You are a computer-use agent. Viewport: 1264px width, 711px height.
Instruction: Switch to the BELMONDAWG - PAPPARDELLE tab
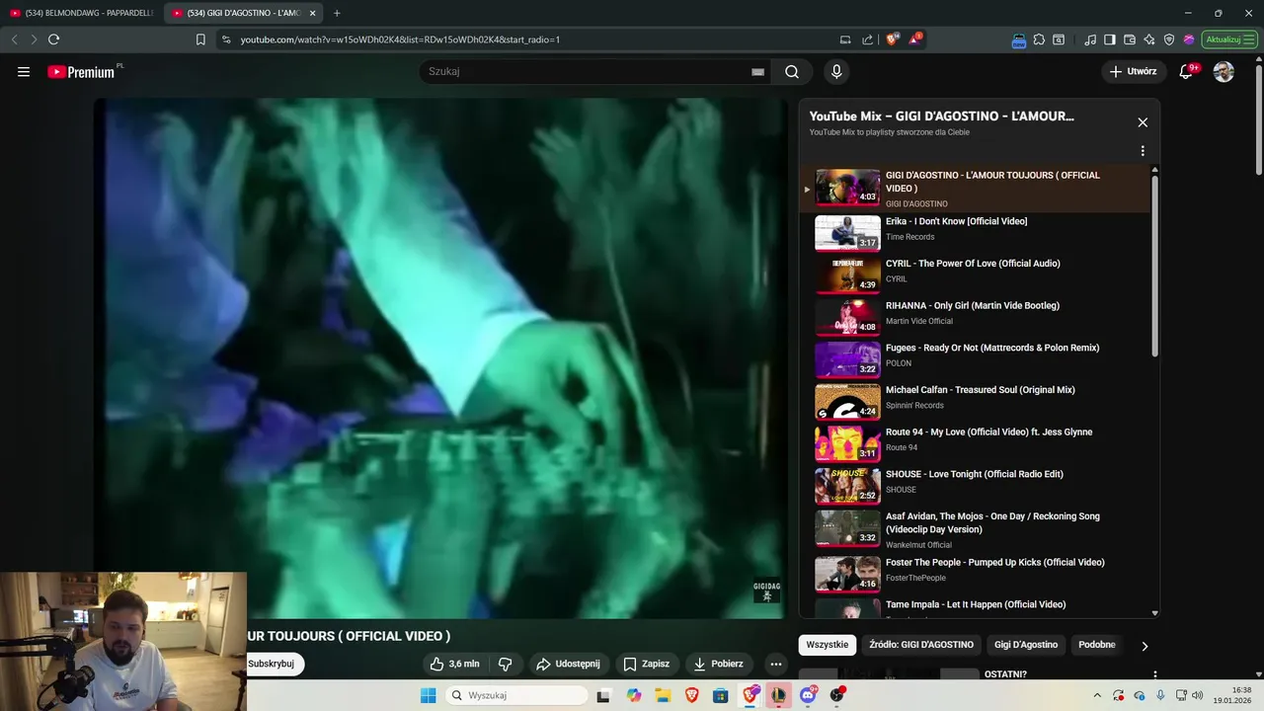(x=81, y=13)
